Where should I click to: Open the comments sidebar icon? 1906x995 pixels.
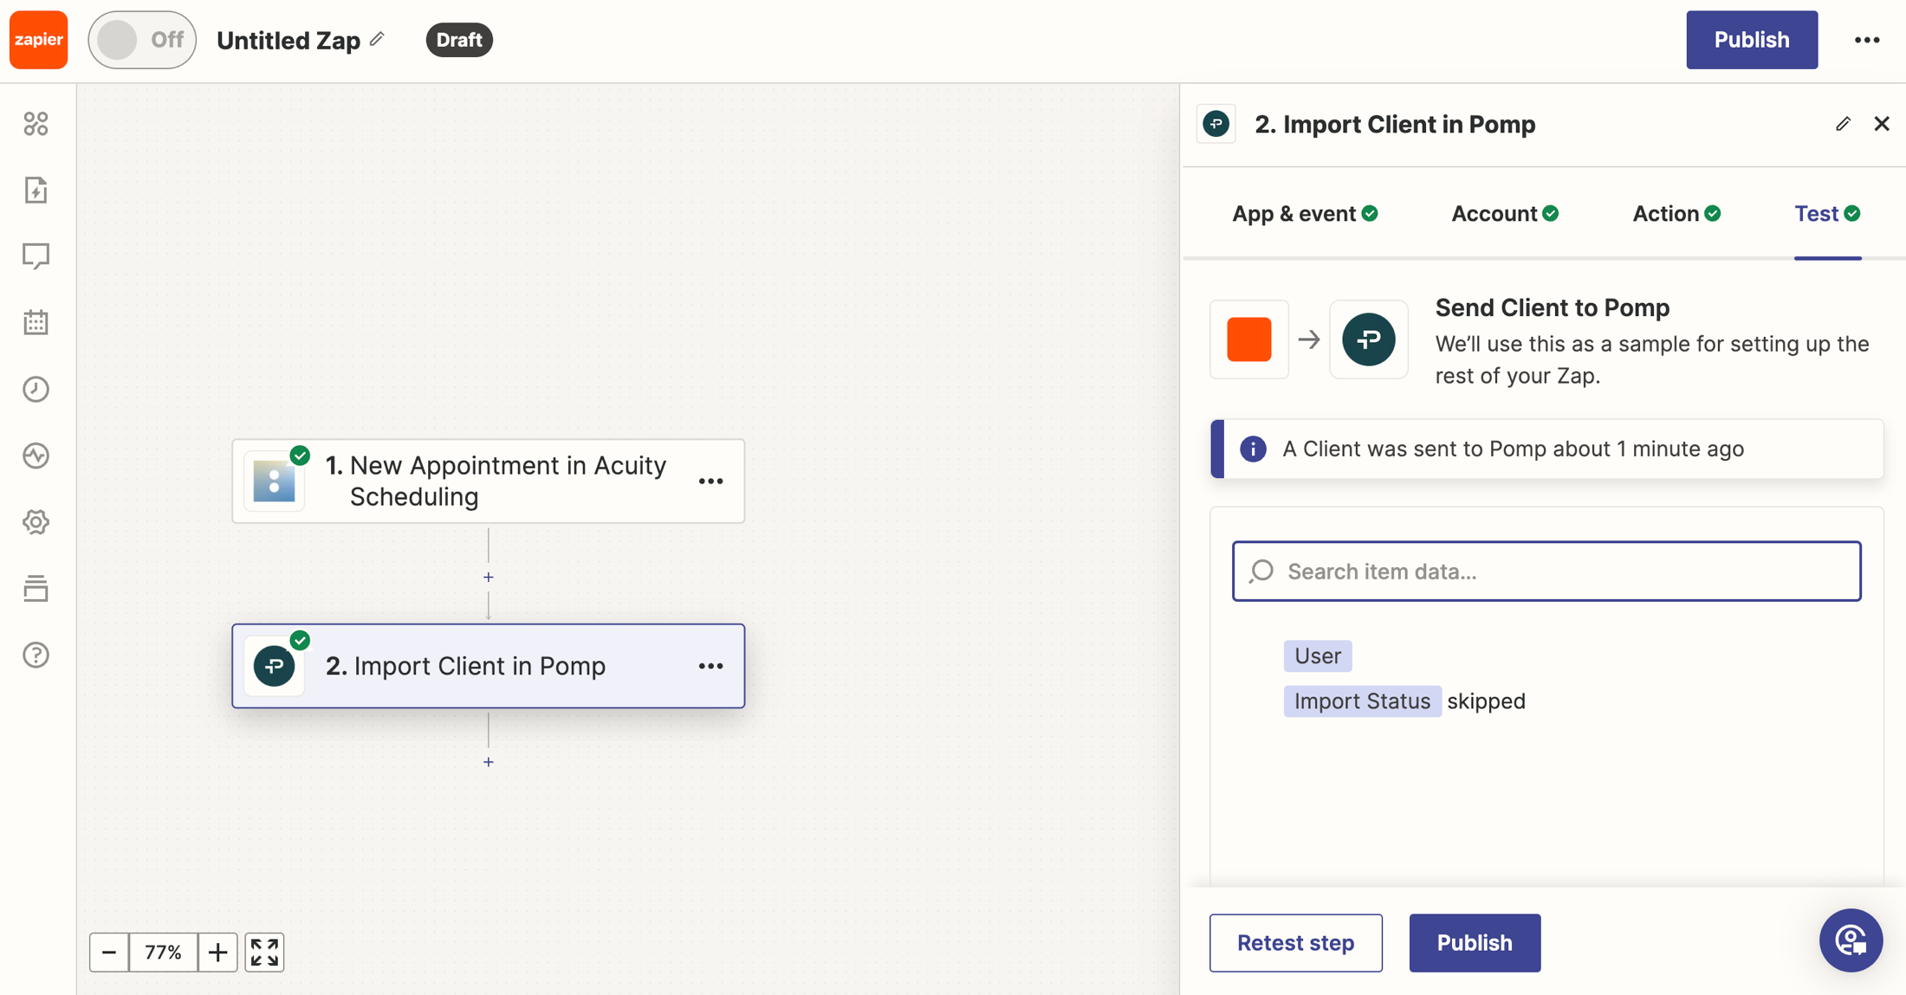point(36,256)
